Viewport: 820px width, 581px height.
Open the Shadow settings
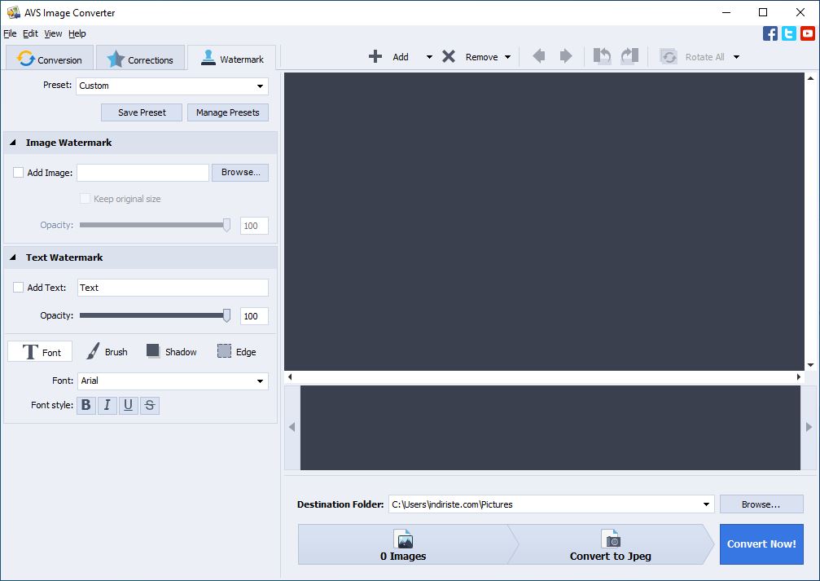point(172,352)
